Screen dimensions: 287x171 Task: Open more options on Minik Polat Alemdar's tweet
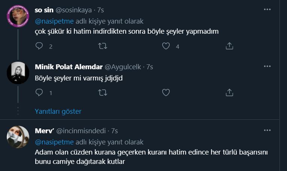click(267, 66)
